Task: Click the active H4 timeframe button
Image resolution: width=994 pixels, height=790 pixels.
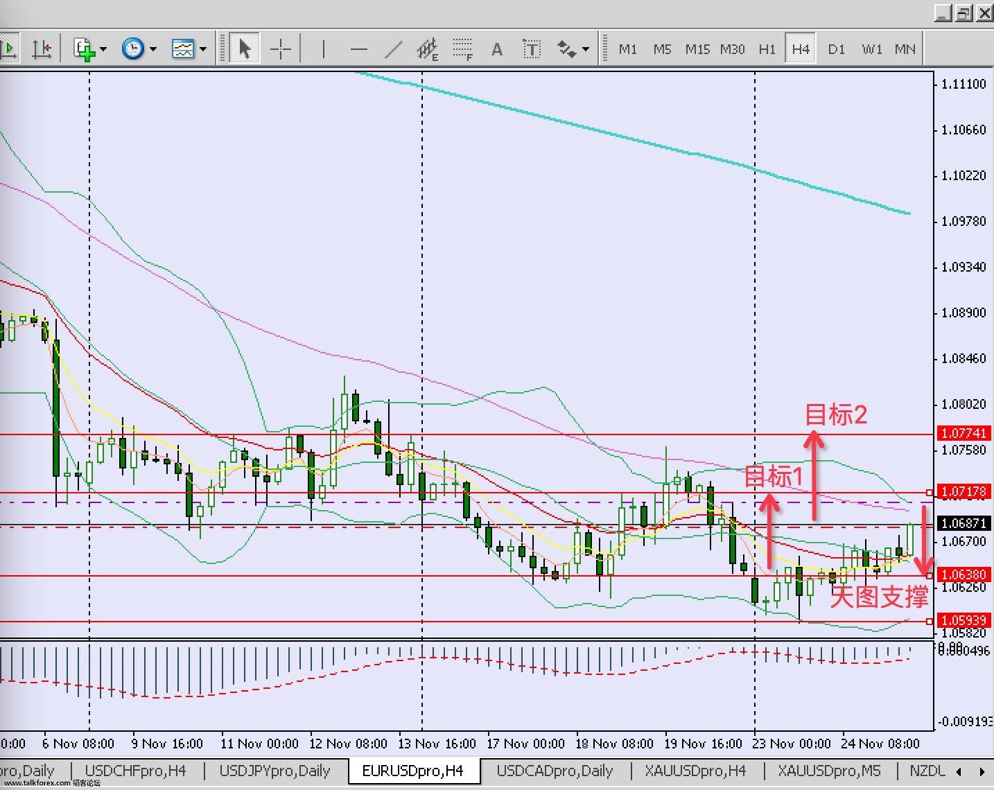Action: tap(801, 49)
